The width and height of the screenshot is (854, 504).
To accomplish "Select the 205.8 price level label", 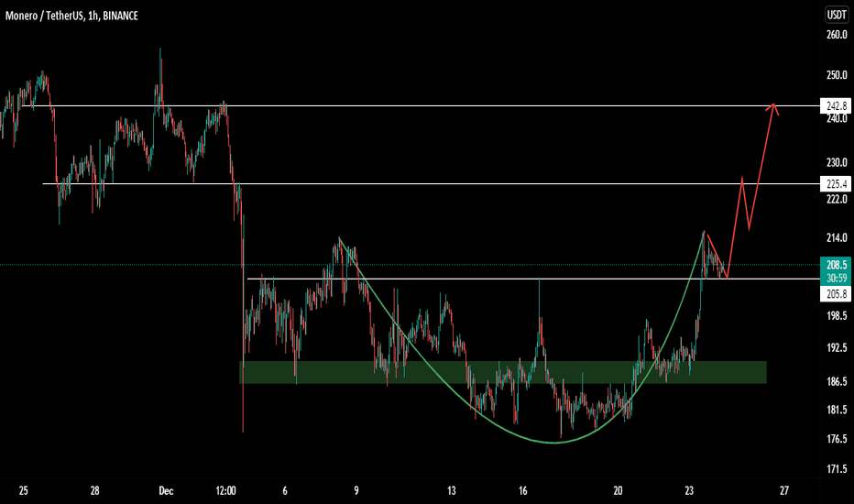I will pos(836,294).
